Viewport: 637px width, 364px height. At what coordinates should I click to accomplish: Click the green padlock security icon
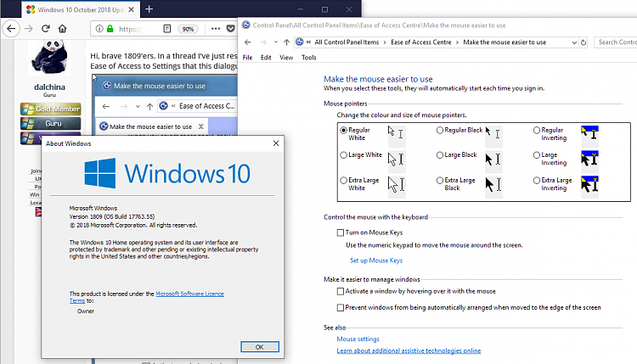click(x=110, y=29)
